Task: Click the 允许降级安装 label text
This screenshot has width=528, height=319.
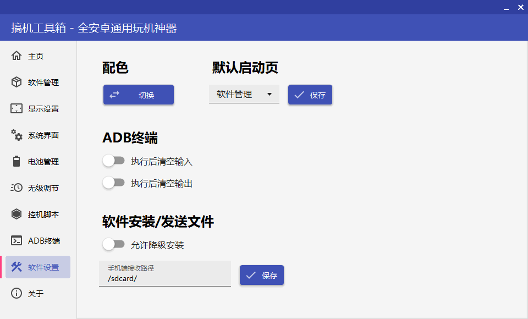Action: pyautogui.click(x=157, y=245)
